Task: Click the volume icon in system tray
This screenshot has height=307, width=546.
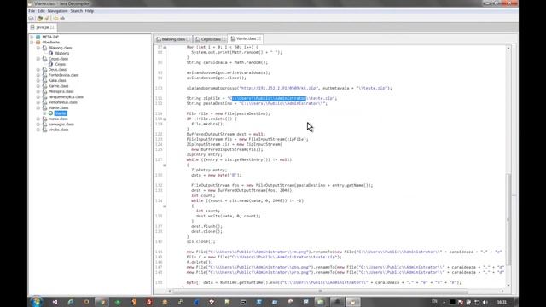Action: point(485,302)
